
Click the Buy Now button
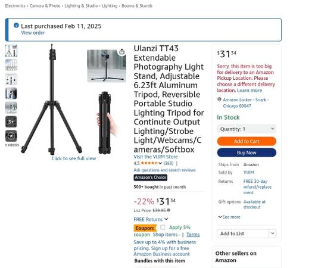pos(247,152)
